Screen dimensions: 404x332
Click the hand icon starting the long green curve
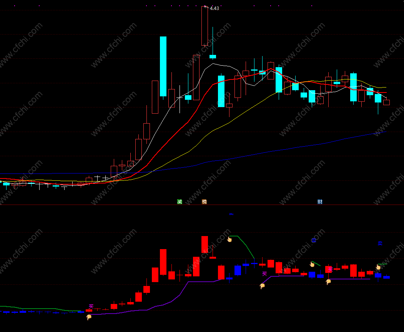pos(229,240)
